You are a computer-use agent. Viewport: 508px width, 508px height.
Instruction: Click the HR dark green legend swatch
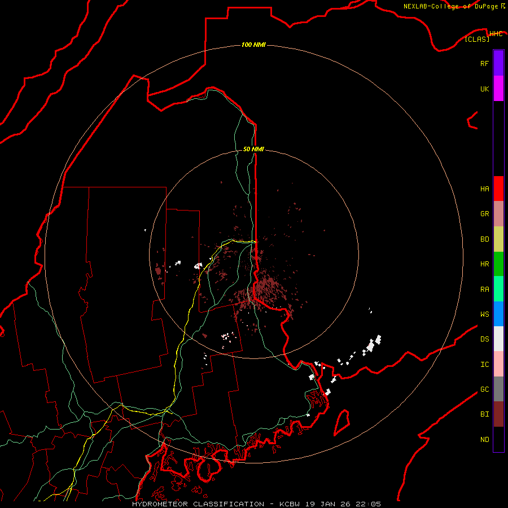pos(498,264)
